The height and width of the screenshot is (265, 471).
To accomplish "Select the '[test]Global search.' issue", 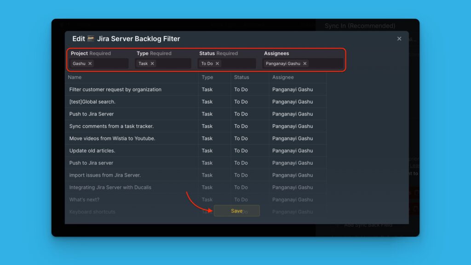I will click(x=195, y=102).
